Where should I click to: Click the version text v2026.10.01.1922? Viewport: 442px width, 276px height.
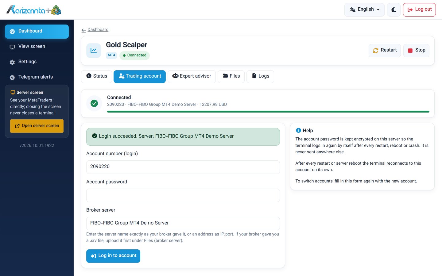(37, 146)
